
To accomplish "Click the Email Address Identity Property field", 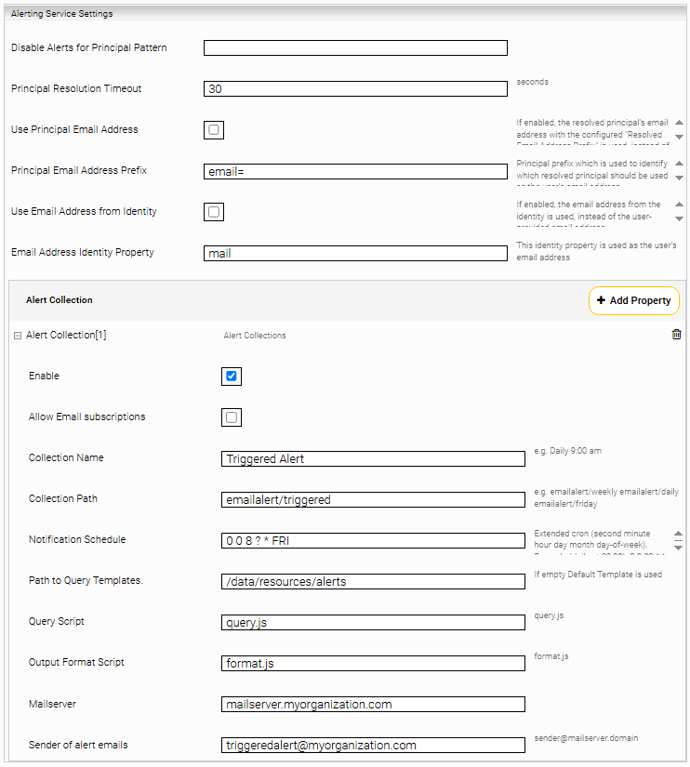I will pos(355,254).
